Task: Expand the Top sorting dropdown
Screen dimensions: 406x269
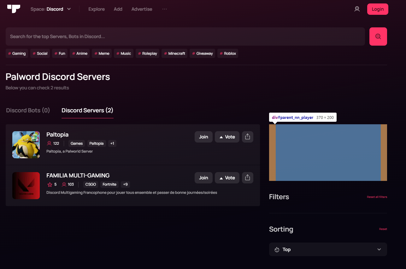Action: click(x=328, y=249)
